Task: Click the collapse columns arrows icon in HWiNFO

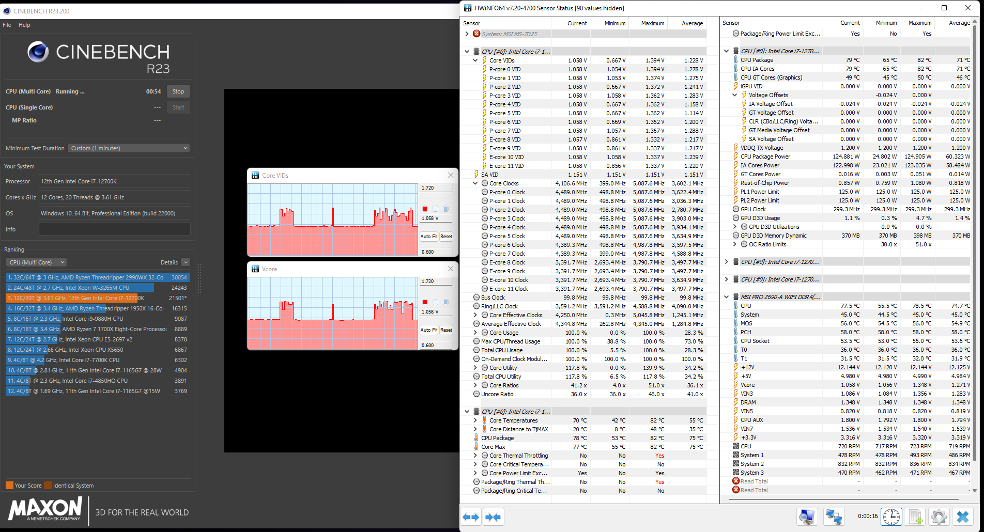Action: pyautogui.click(x=493, y=517)
